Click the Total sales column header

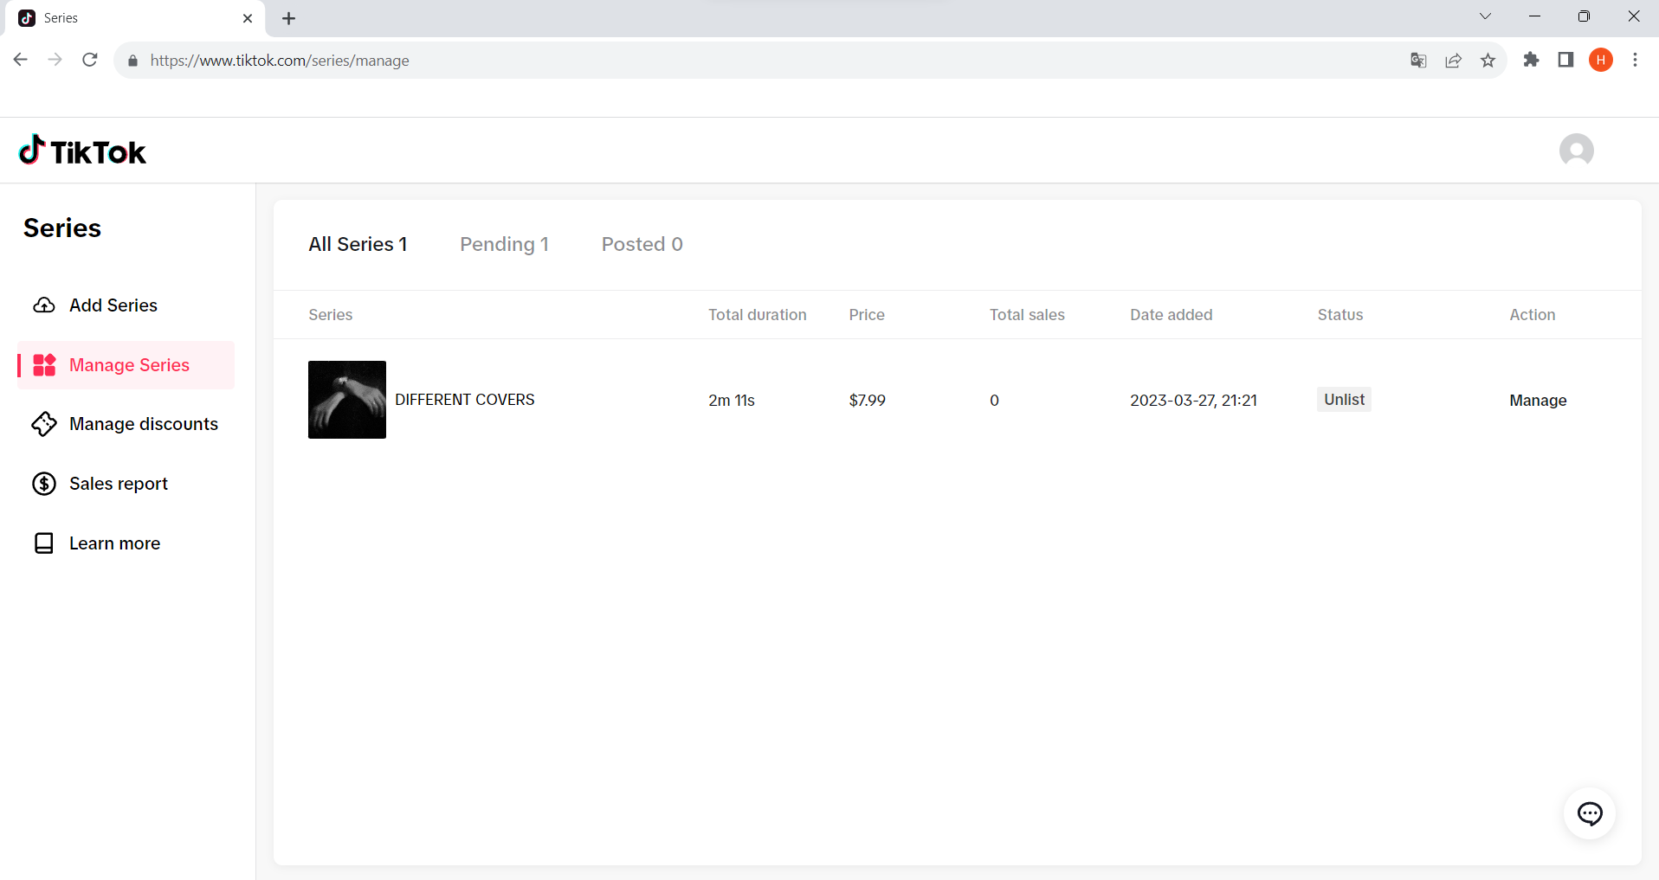coord(1027,315)
